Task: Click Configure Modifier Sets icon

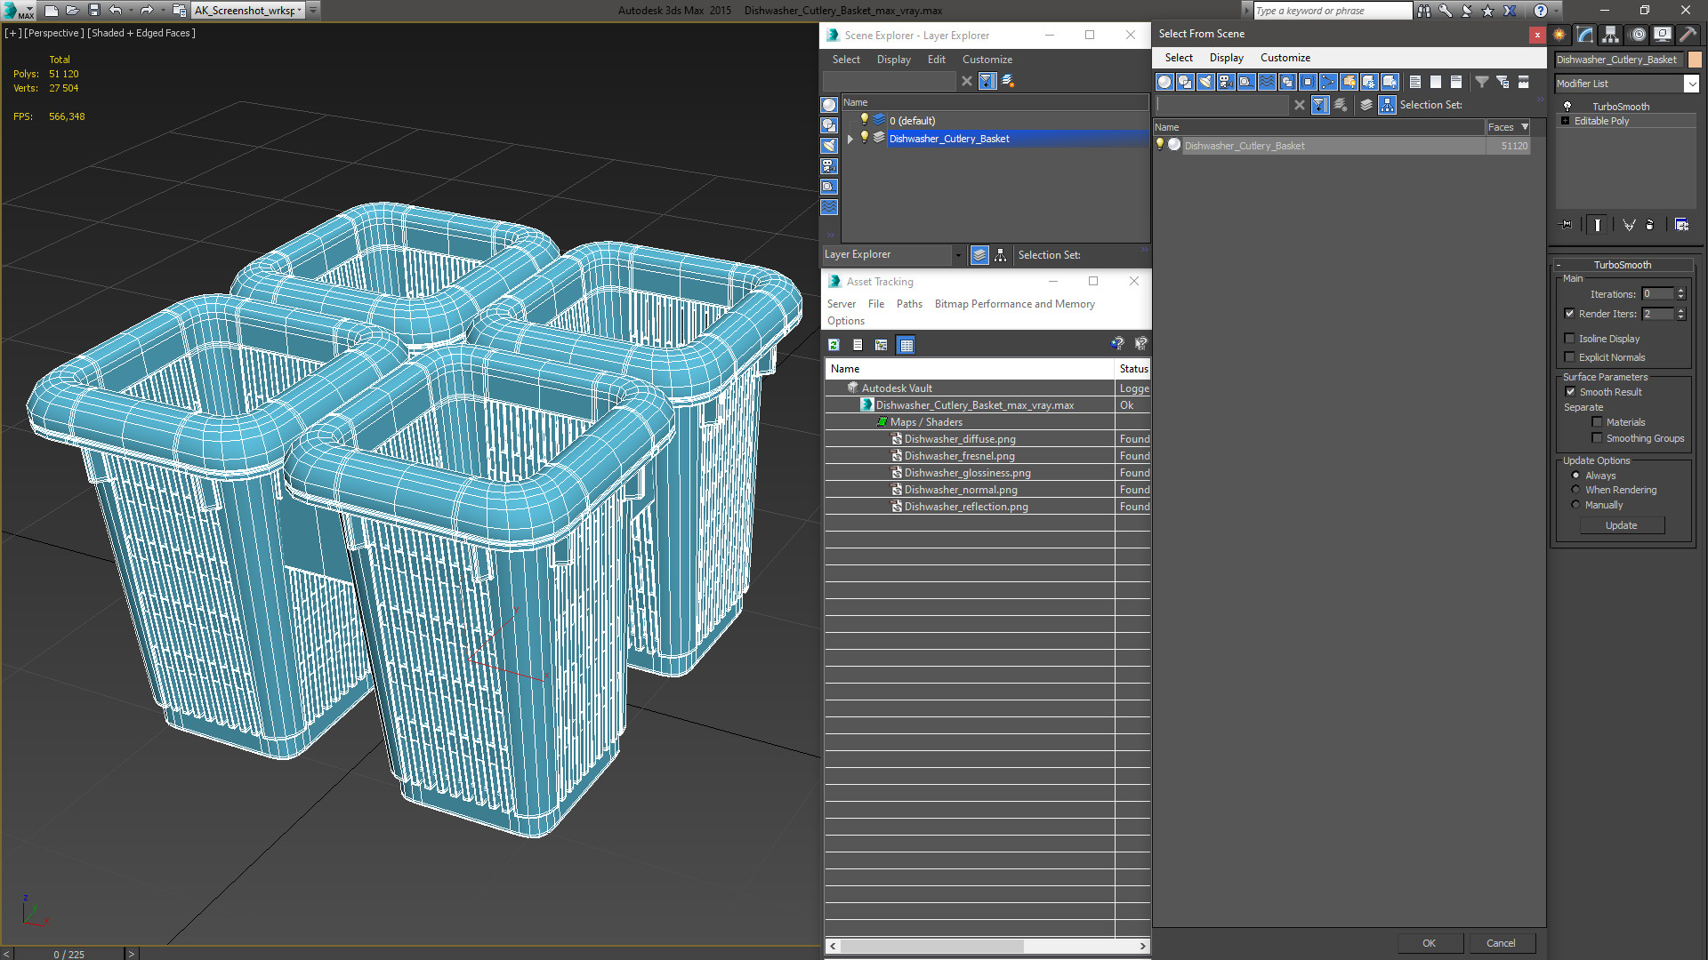Action: point(1681,225)
